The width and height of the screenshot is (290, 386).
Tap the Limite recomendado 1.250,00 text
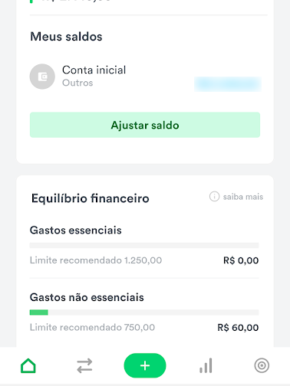[x=96, y=260]
